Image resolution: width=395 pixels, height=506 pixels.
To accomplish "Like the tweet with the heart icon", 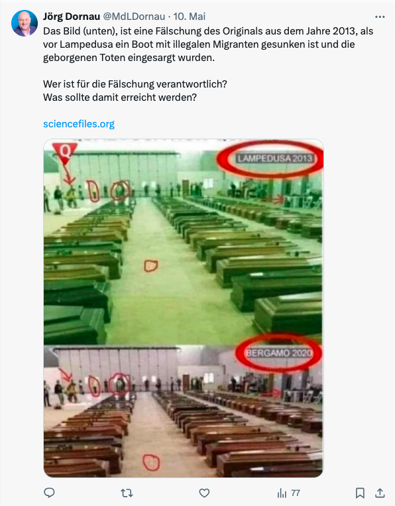I will pos(204,493).
